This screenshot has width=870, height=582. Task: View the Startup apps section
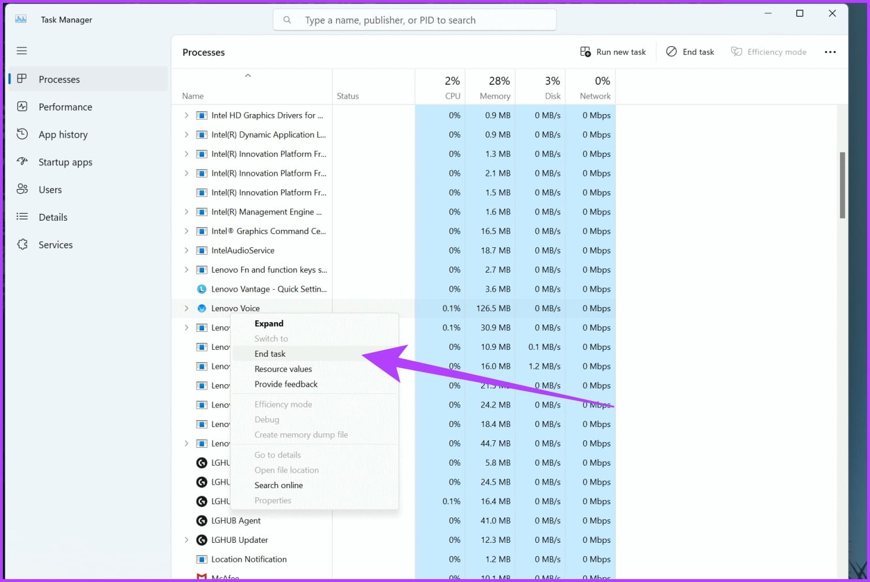(65, 162)
